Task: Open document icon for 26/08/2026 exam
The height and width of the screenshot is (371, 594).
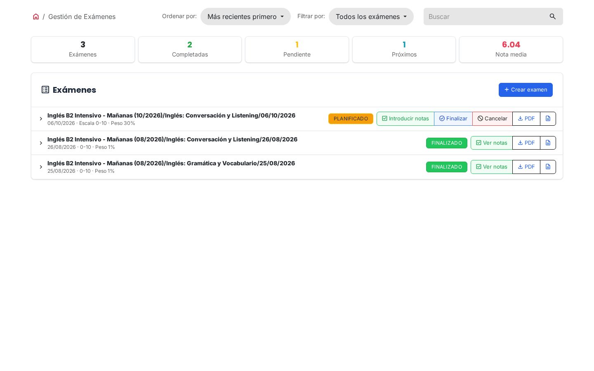Action: click(548, 143)
